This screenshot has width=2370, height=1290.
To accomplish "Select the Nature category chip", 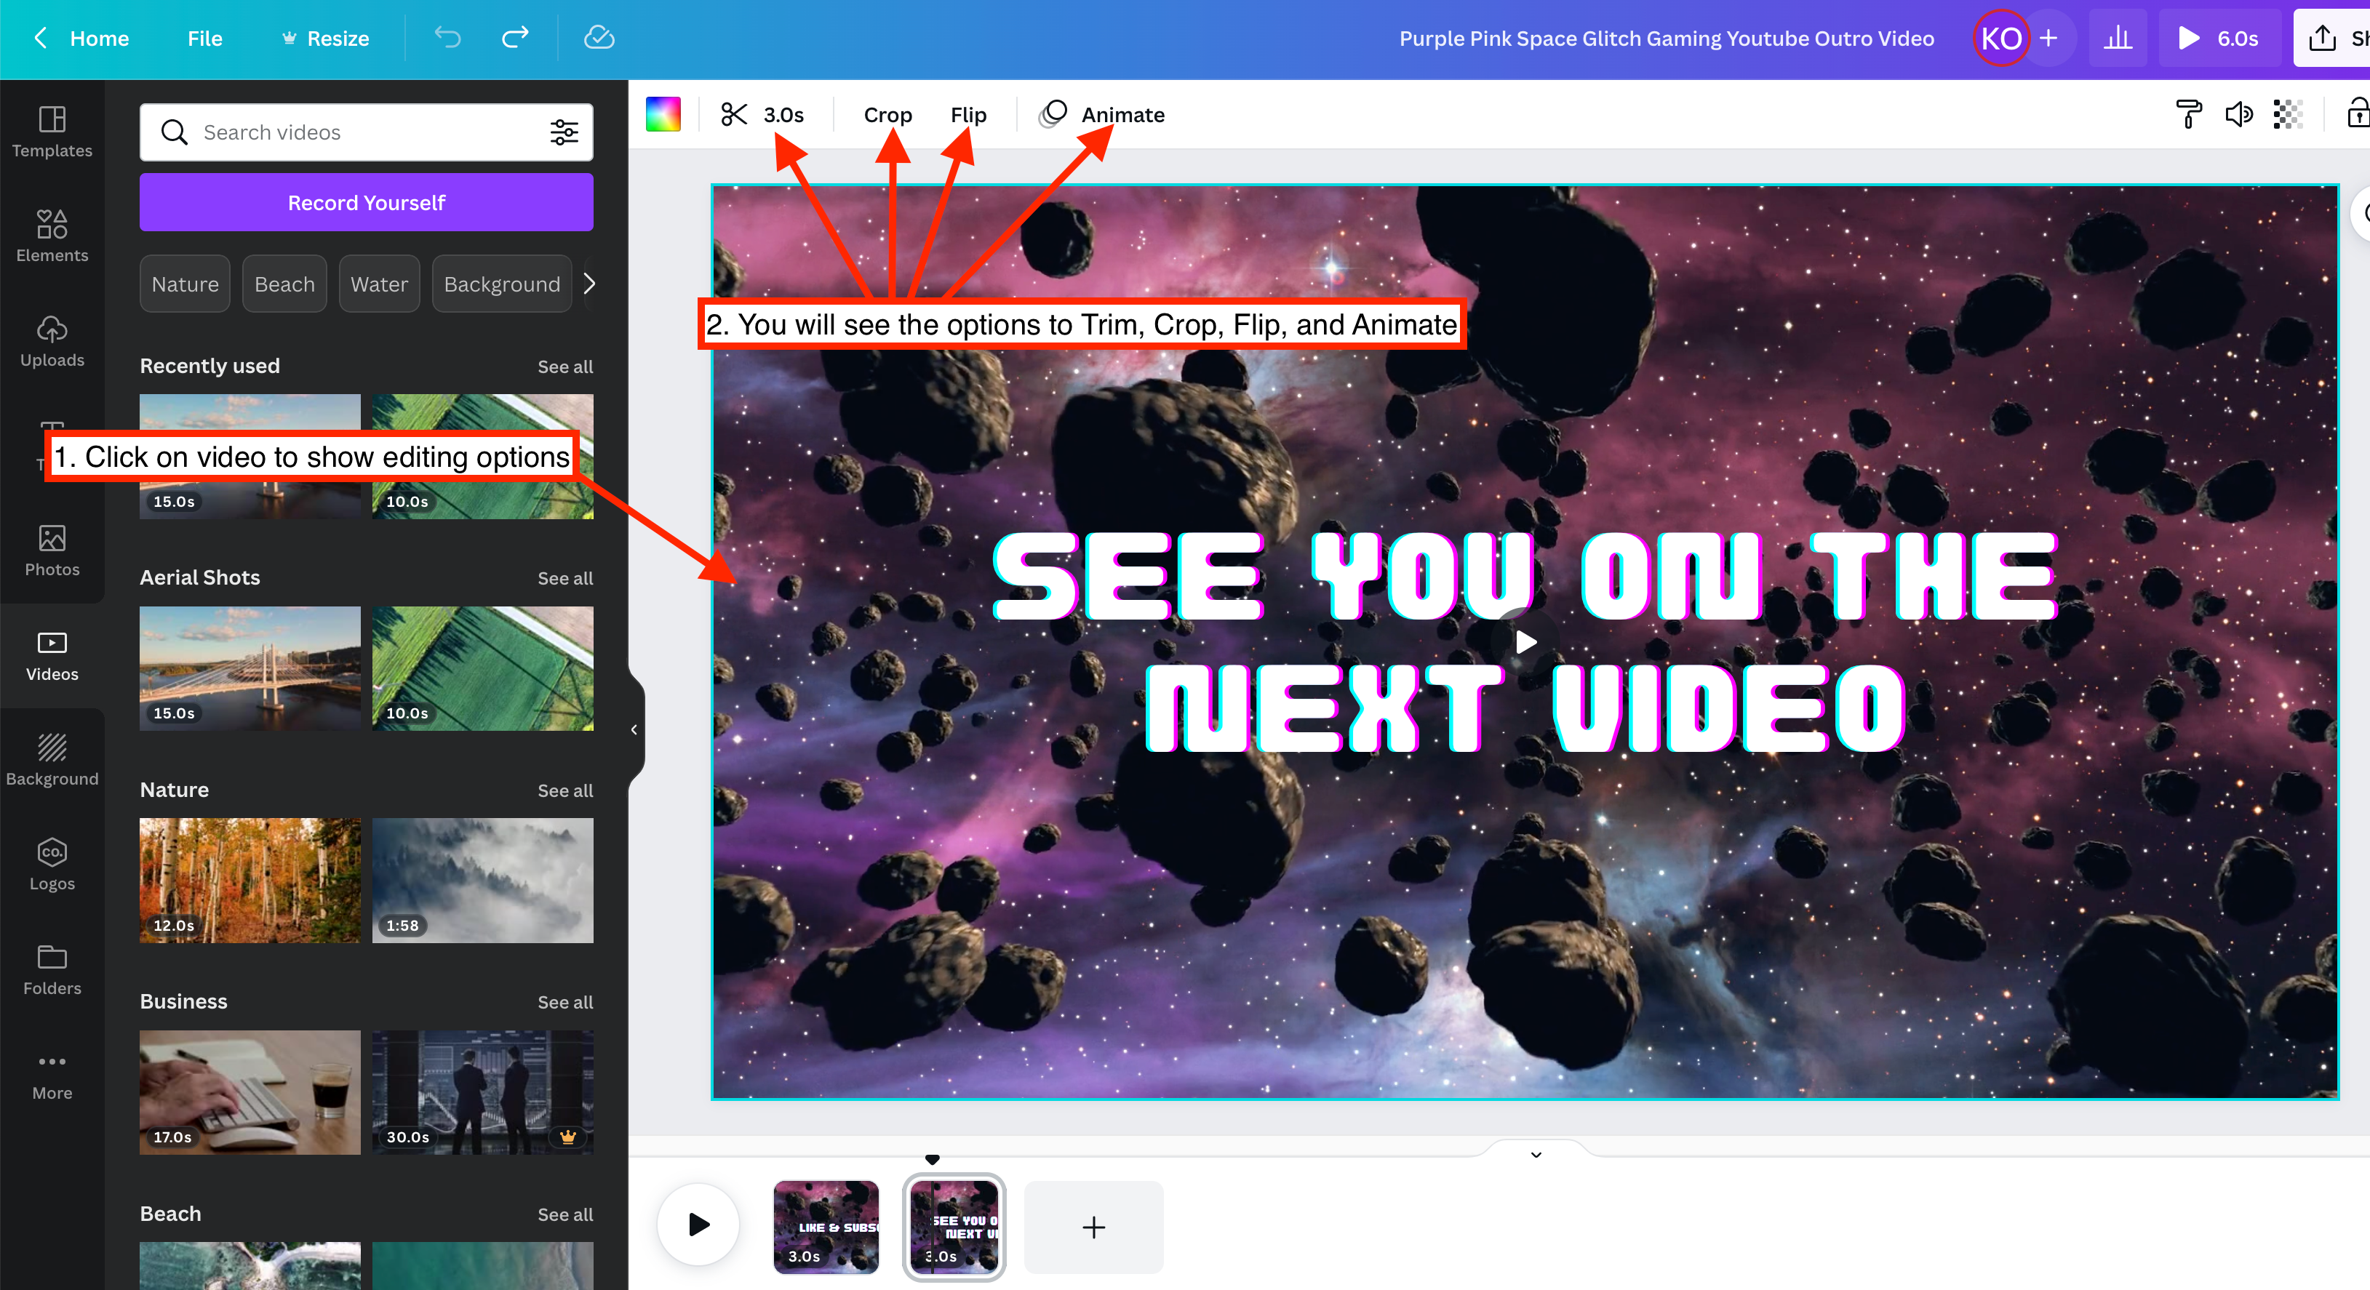I will click(x=185, y=284).
